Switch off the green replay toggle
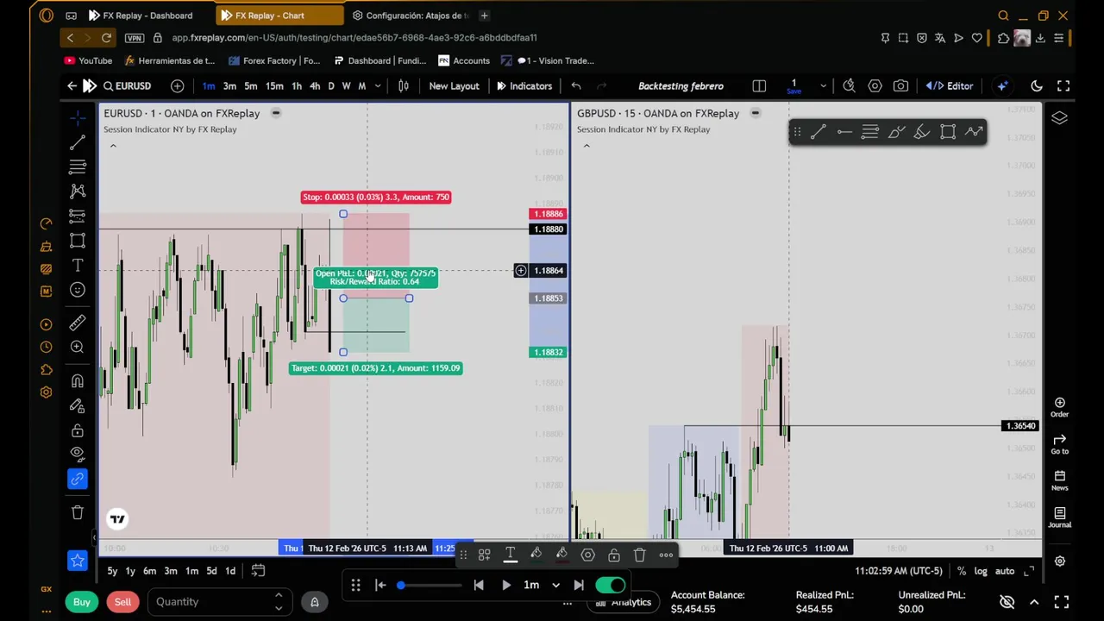1104x621 pixels. pyautogui.click(x=610, y=586)
